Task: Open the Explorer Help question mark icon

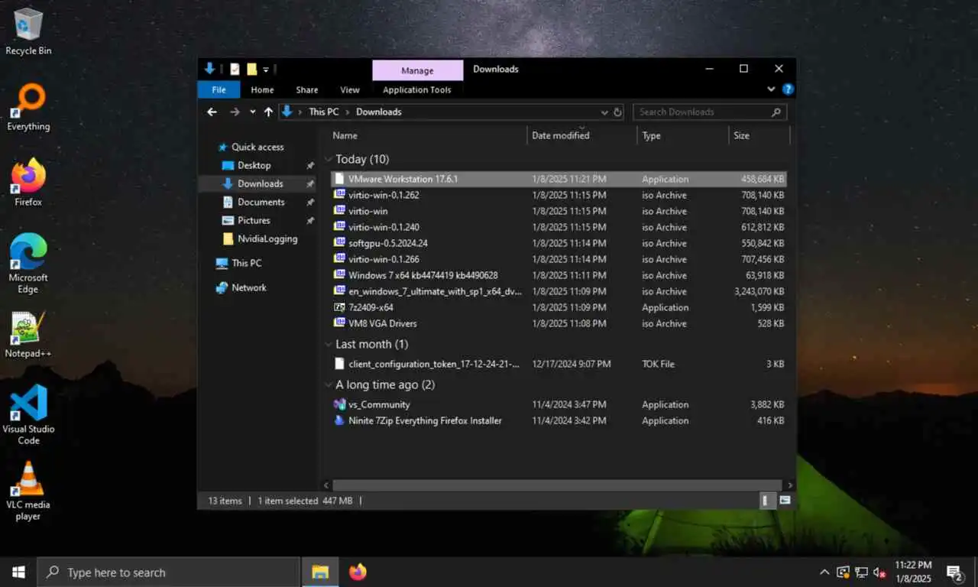Action: pyautogui.click(x=788, y=89)
